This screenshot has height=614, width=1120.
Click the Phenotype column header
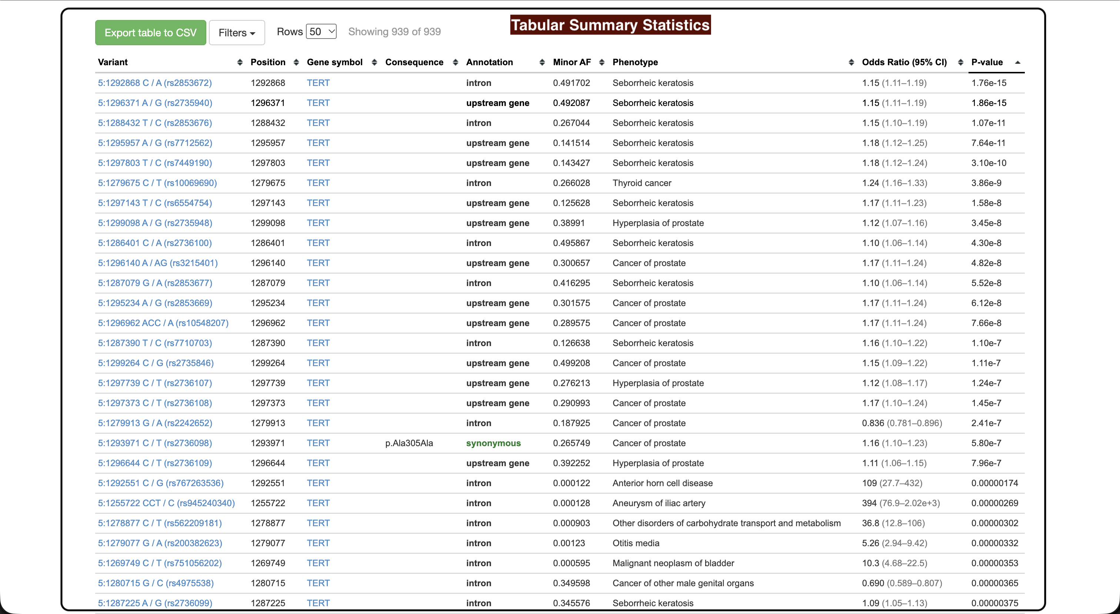[x=635, y=62]
